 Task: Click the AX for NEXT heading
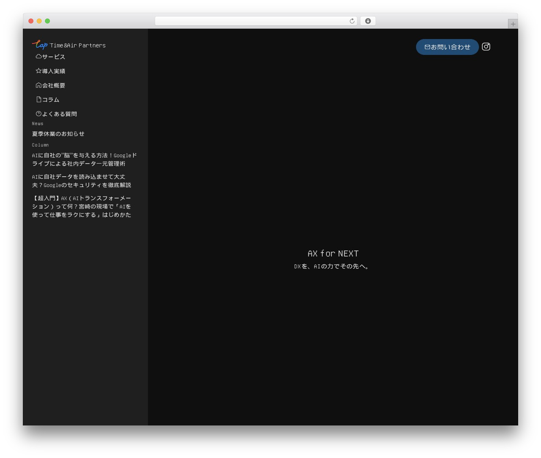(x=333, y=254)
